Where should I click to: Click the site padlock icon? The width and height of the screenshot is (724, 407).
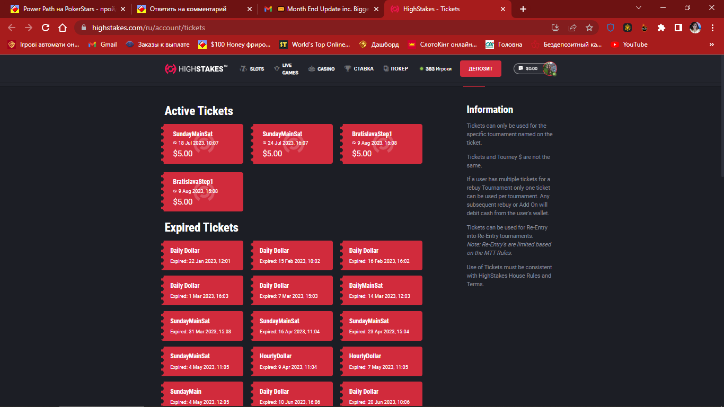click(84, 28)
